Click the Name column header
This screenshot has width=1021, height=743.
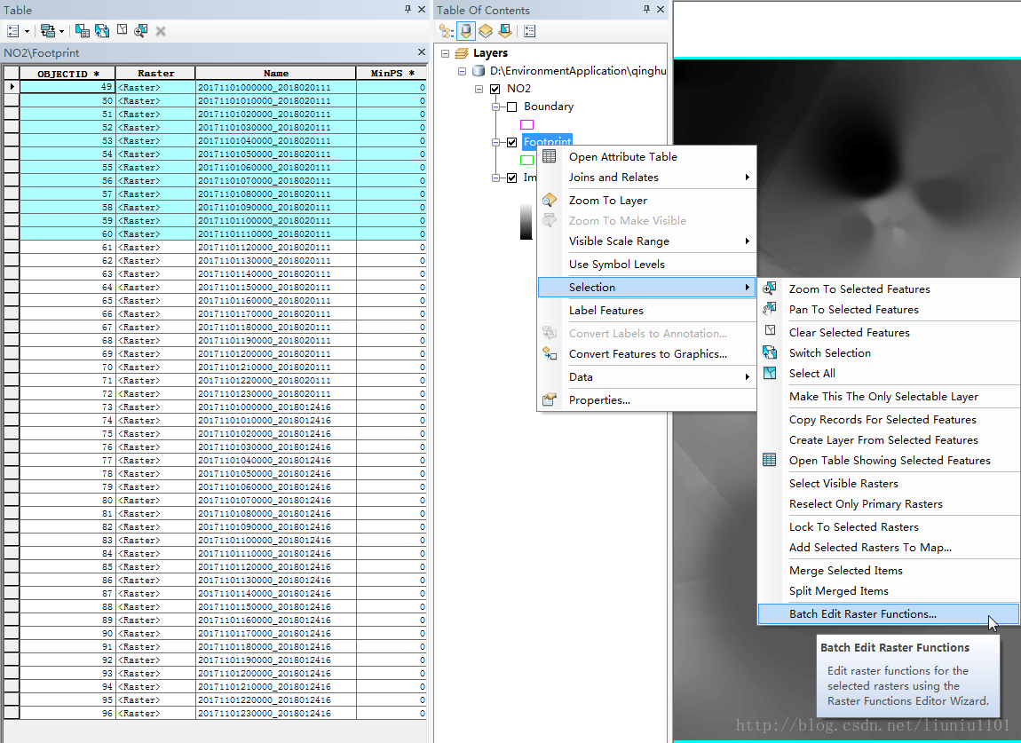coord(275,74)
